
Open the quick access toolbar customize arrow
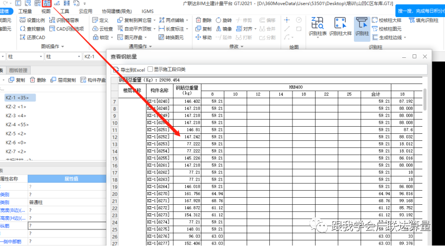point(85,4)
